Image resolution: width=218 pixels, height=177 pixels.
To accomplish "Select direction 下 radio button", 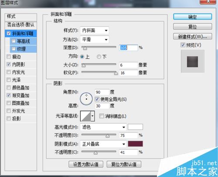I will coord(99,57).
